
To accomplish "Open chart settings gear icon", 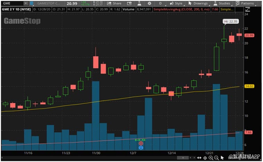I will [149, 3].
